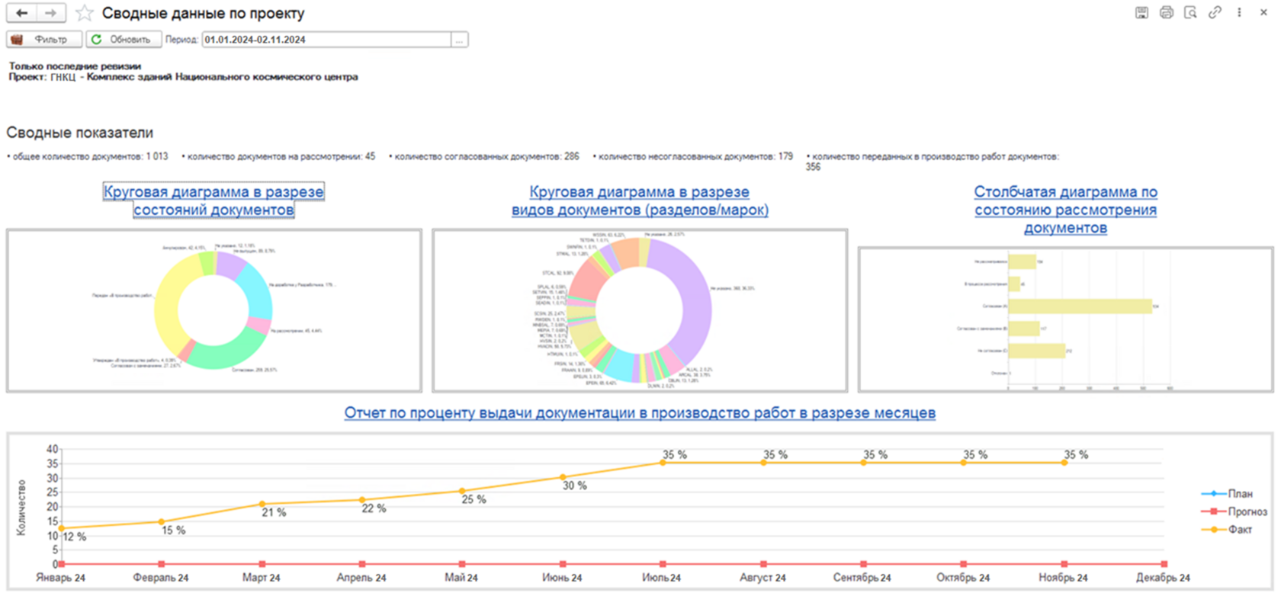Click the Период date range field
1281x593 pixels.
click(326, 40)
